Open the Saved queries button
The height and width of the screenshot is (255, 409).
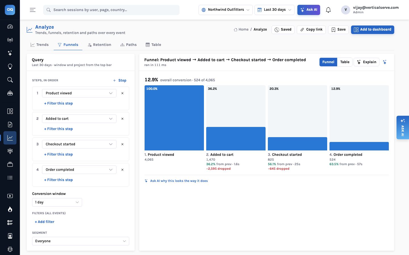(283, 30)
